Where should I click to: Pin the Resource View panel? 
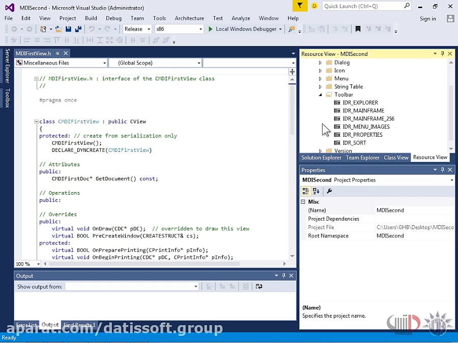tap(442, 54)
